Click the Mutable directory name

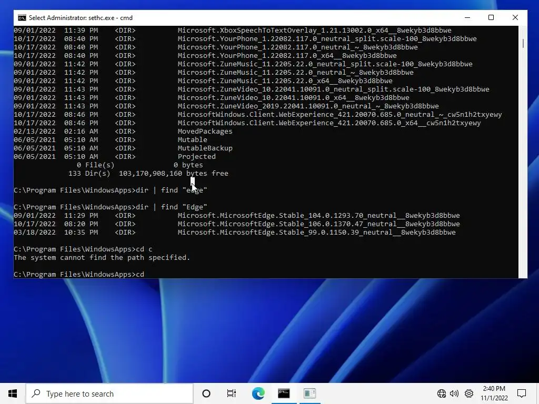coord(193,140)
